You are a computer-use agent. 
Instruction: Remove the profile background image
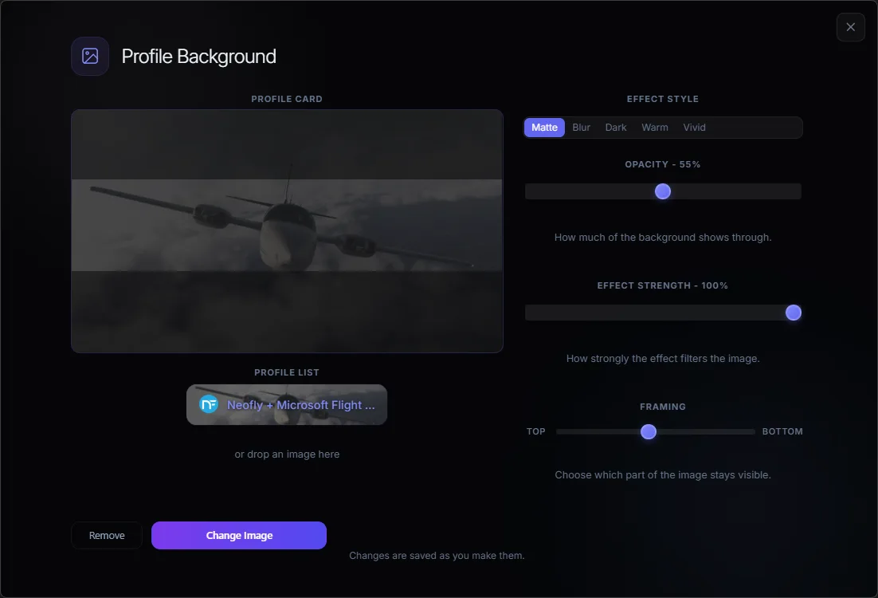tap(107, 535)
